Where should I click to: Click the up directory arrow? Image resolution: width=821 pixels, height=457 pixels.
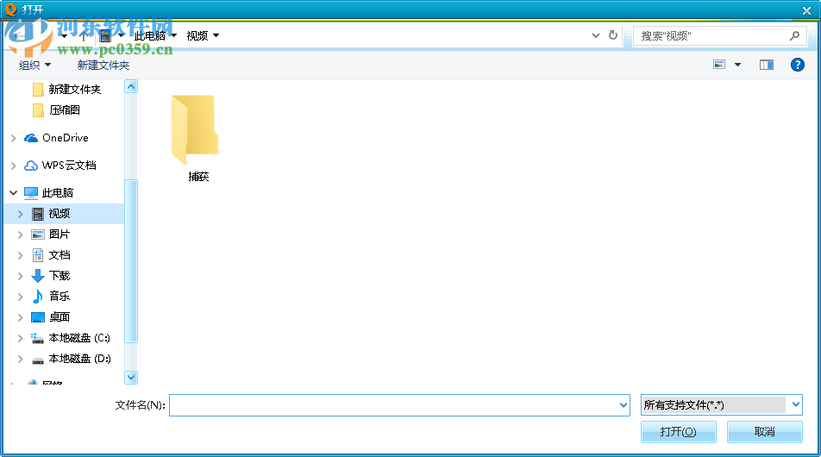click(84, 35)
